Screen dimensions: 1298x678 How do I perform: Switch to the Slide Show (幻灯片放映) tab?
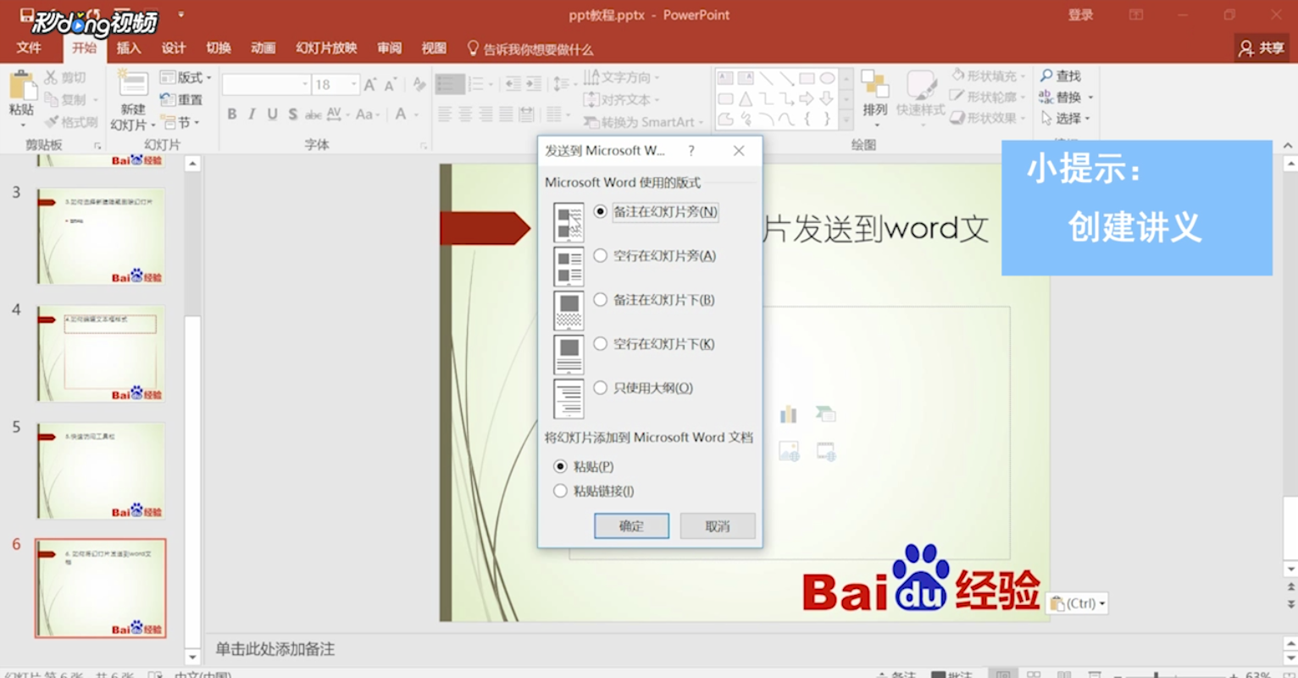pyautogui.click(x=327, y=48)
